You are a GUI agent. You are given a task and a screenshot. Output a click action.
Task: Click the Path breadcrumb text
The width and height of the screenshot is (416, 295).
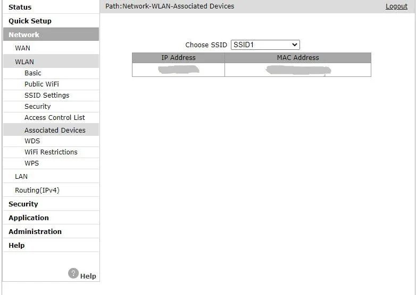tap(170, 6)
